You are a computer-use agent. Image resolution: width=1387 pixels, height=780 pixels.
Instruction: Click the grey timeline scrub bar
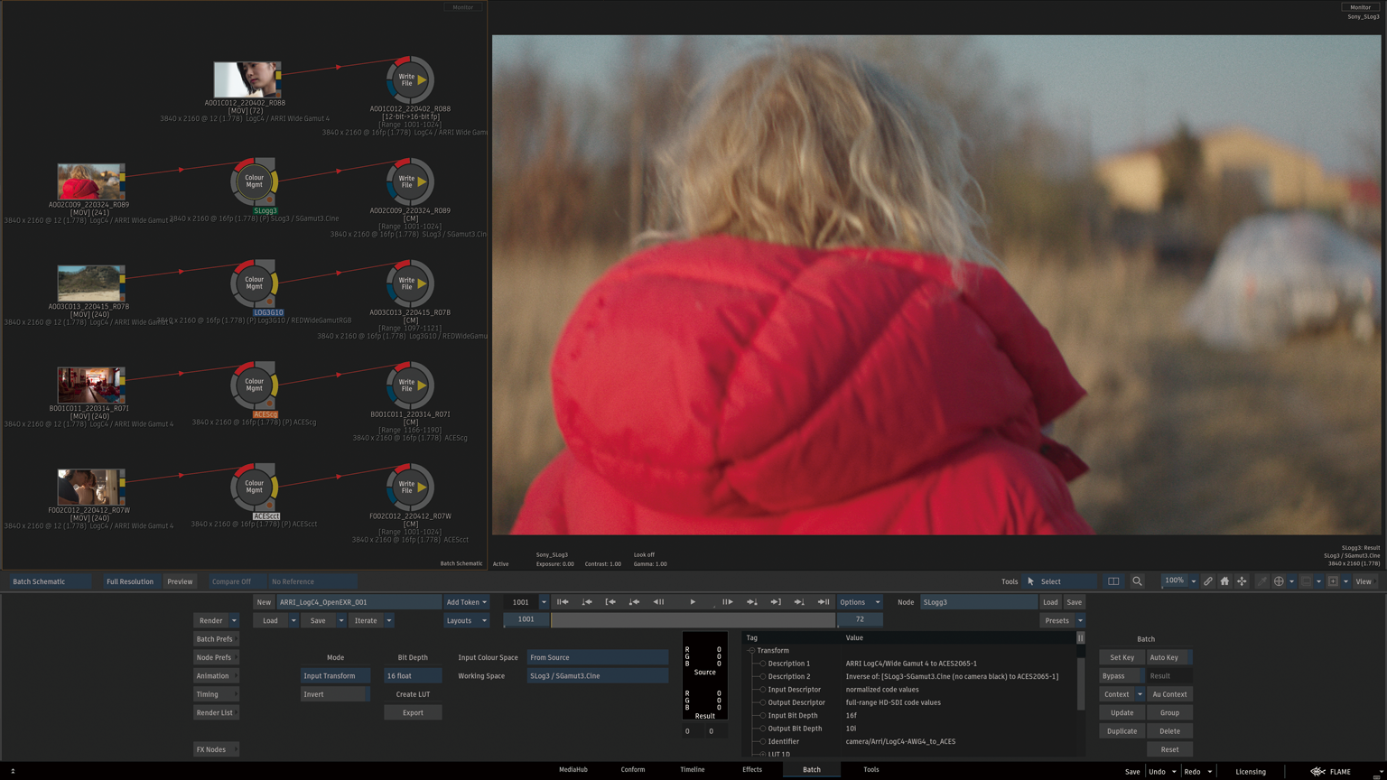(693, 620)
